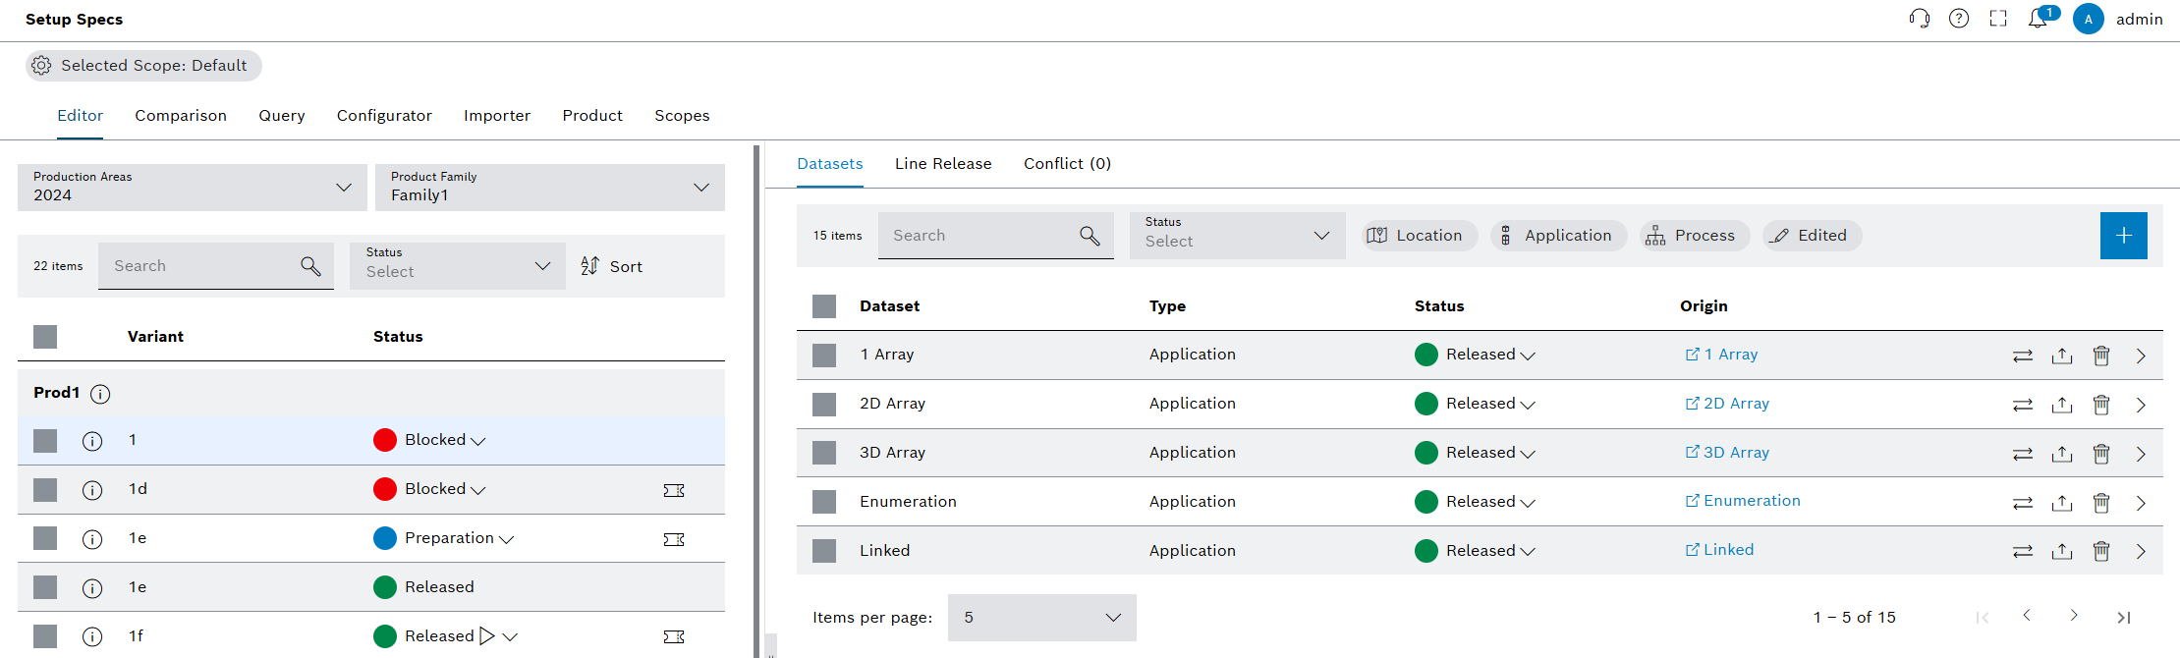Image resolution: width=2180 pixels, height=658 pixels.
Task: Show info for variant 1d
Action: coord(92,490)
